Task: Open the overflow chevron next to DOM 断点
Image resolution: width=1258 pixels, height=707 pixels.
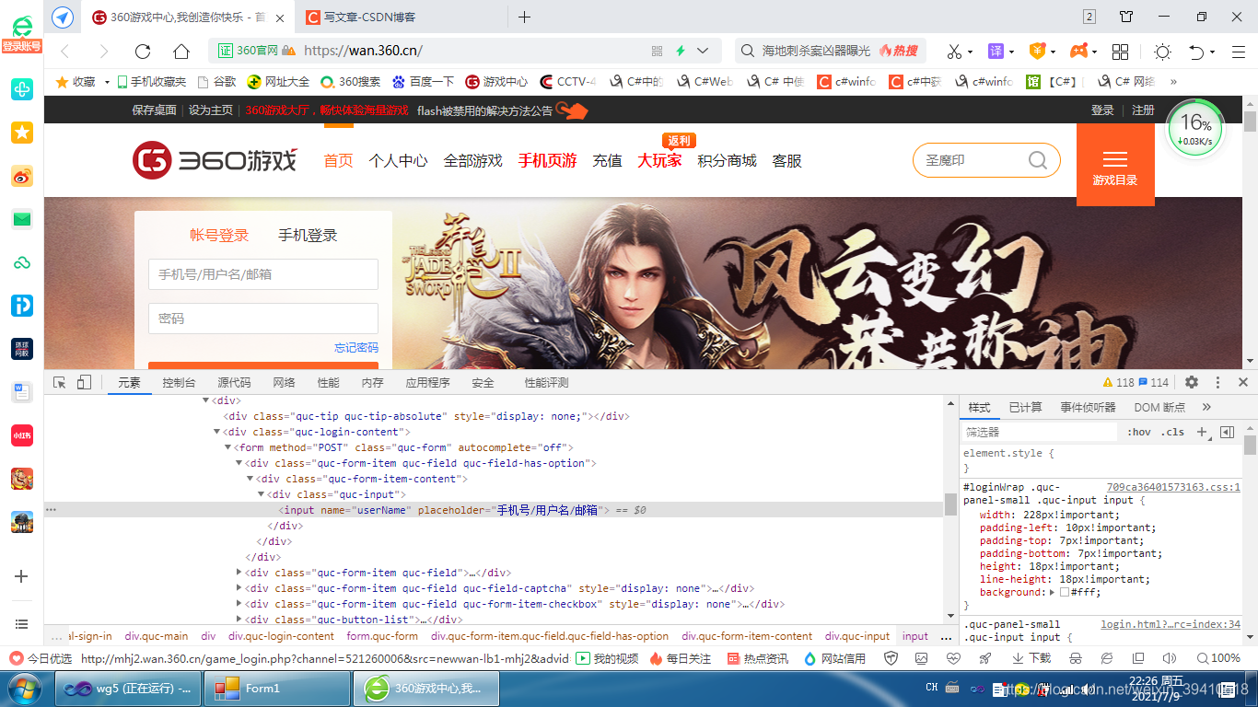Action: (x=1206, y=406)
